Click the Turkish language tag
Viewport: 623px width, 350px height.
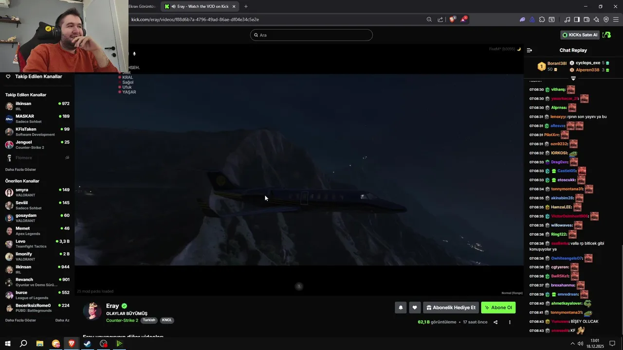[x=149, y=320]
